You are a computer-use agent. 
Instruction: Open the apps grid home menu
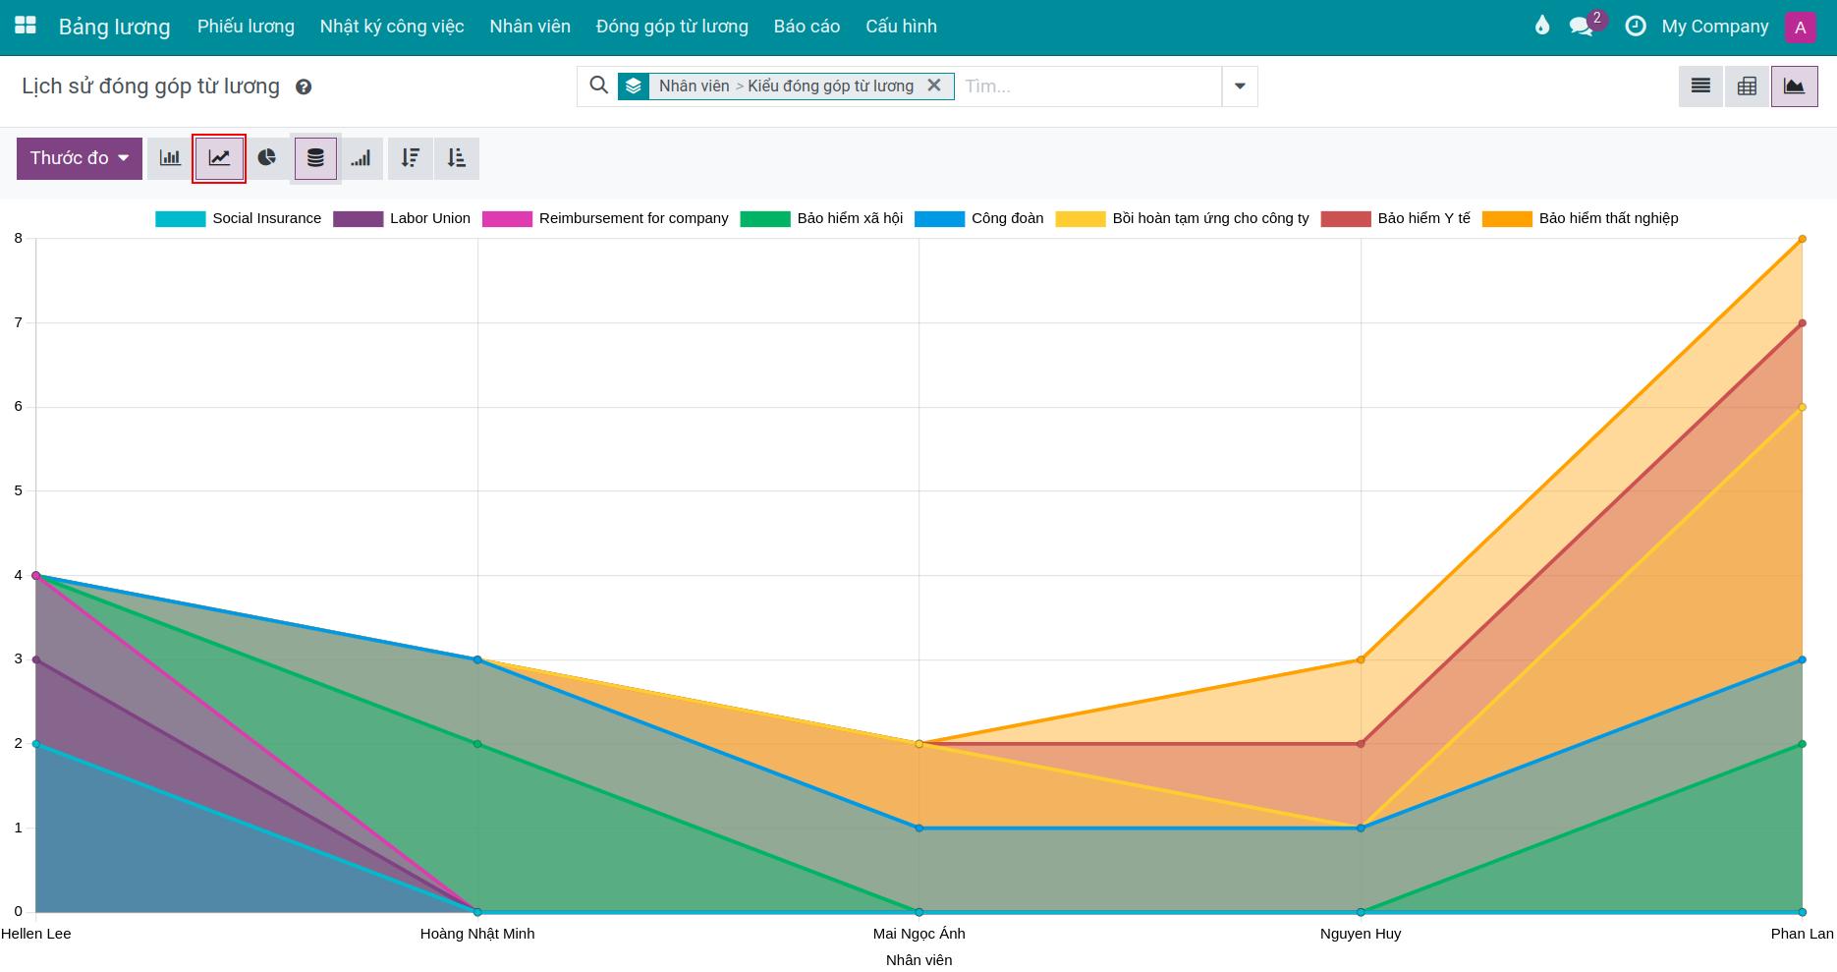point(26,27)
